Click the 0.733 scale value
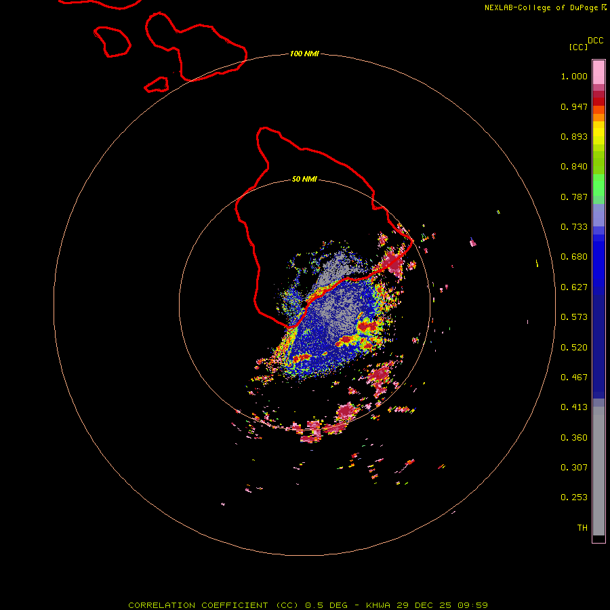The width and height of the screenshot is (610, 610). tap(574, 227)
